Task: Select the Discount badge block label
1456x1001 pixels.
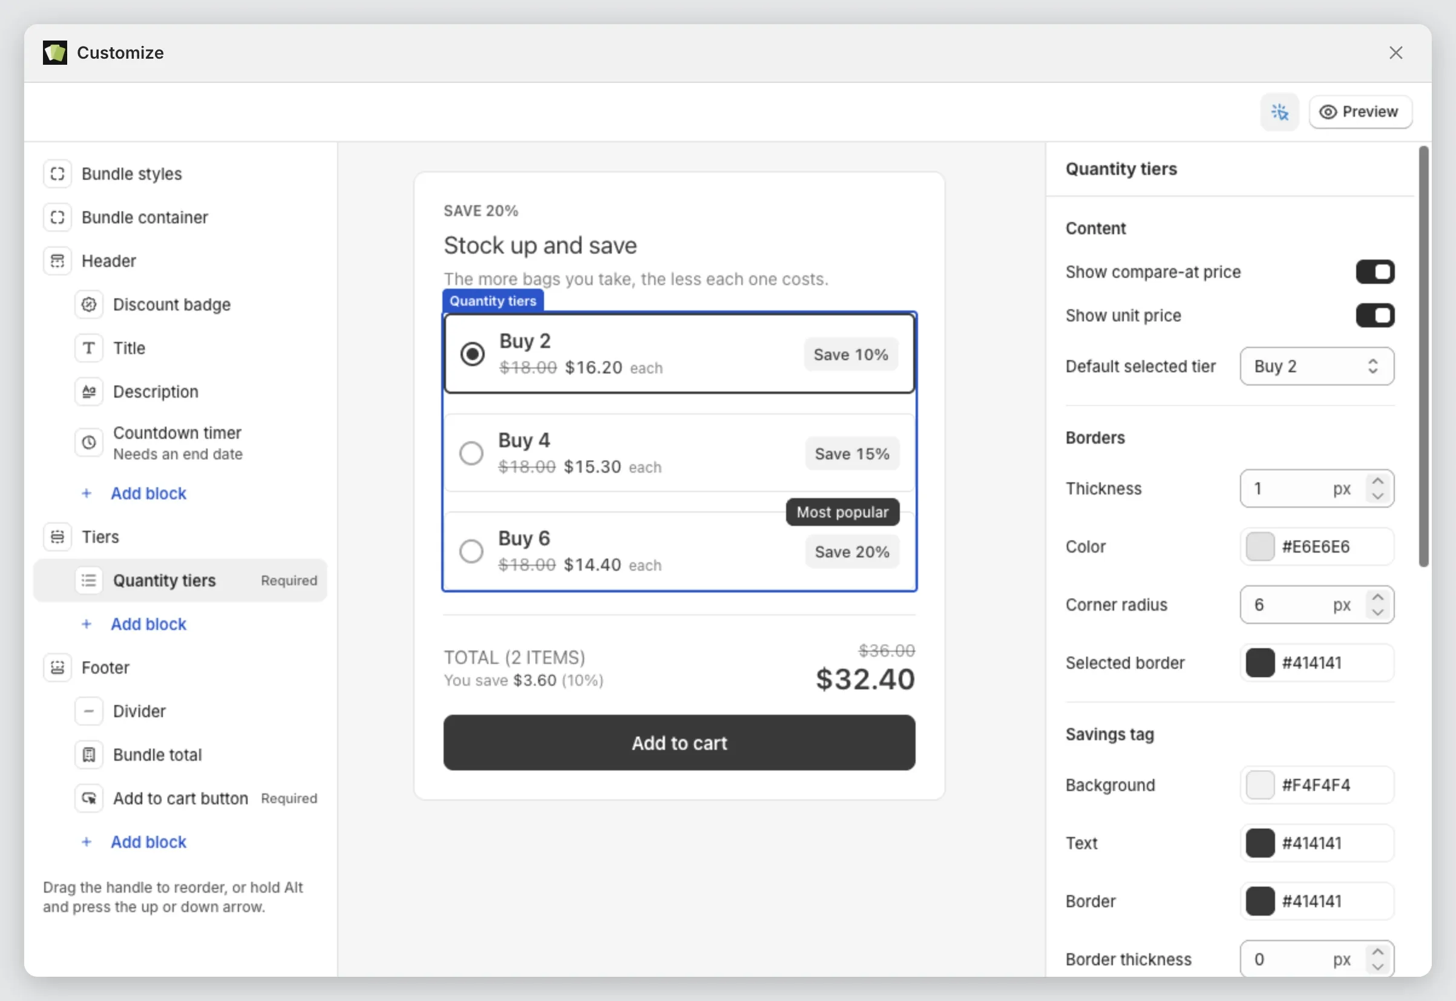Action: [172, 304]
